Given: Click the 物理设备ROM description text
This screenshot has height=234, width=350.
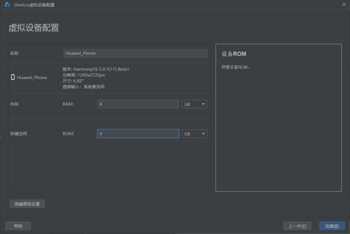Looking at the screenshot, I should coord(236,67).
